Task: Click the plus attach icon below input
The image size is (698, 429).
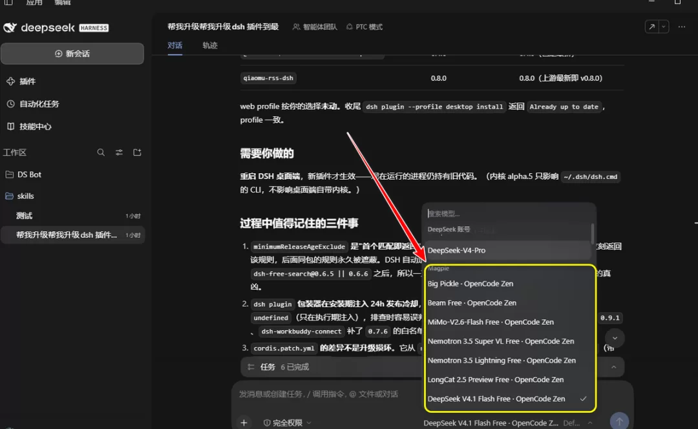Action: 244,423
